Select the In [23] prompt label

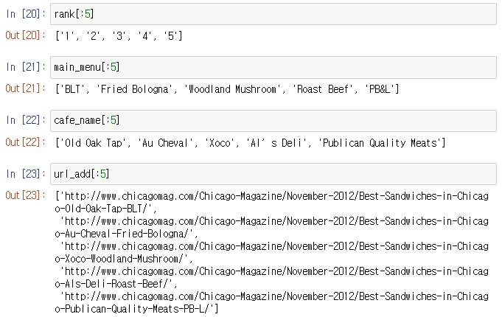pos(26,174)
